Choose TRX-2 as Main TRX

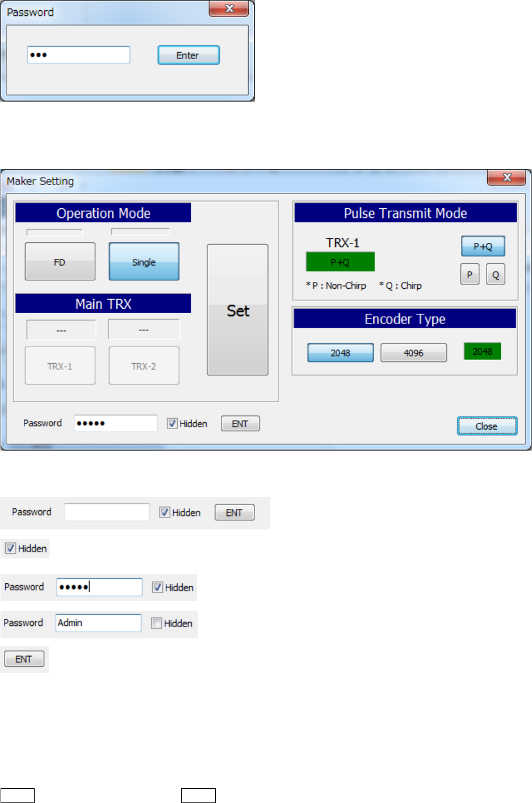[x=144, y=366]
